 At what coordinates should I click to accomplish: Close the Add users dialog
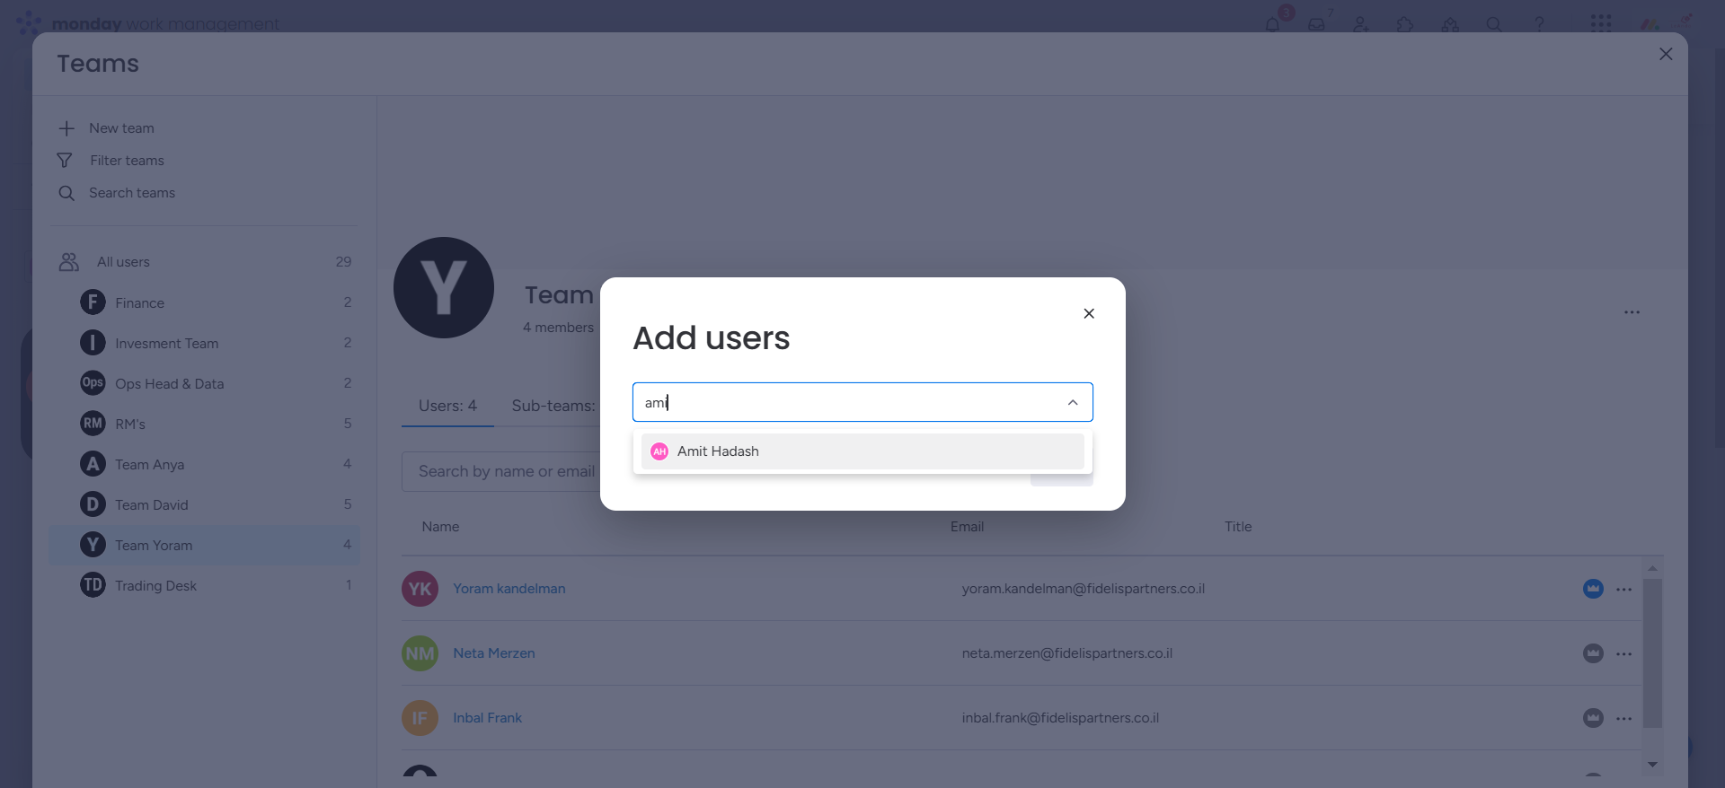[1089, 313]
